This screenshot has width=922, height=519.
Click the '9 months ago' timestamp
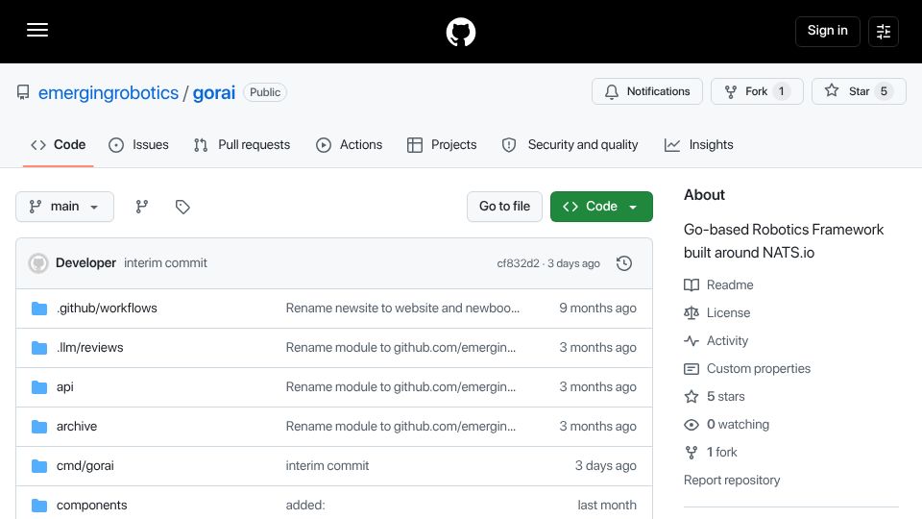(597, 309)
